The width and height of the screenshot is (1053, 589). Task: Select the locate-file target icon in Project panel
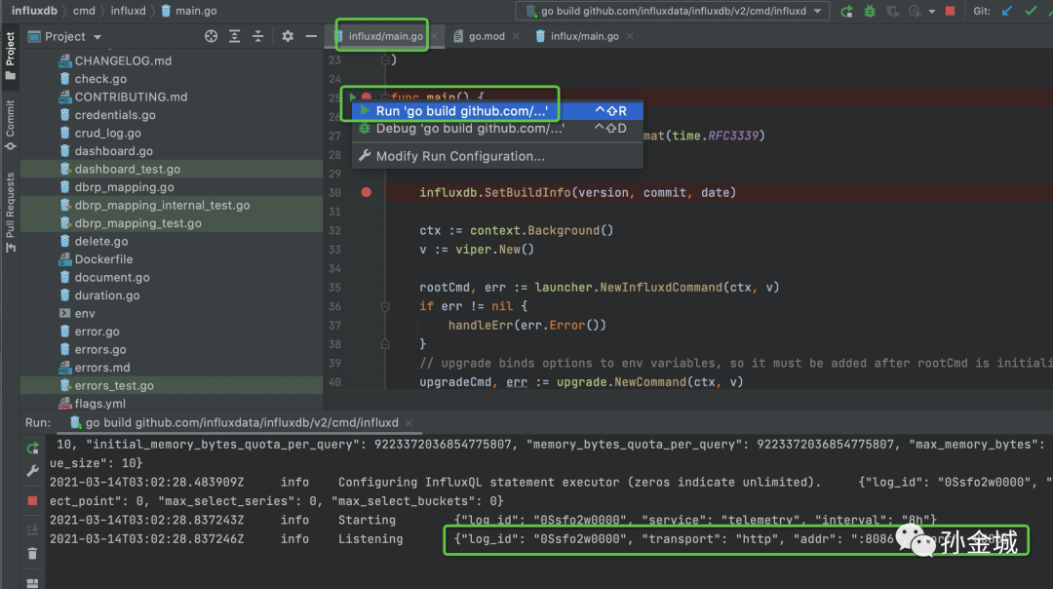tap(211, 36)
